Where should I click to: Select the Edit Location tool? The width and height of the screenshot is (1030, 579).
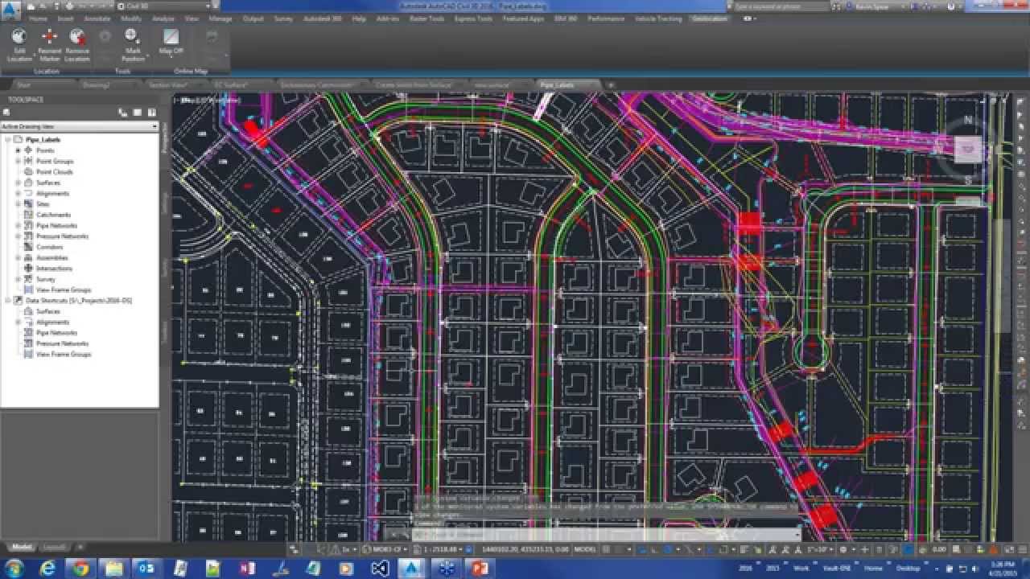18,42
